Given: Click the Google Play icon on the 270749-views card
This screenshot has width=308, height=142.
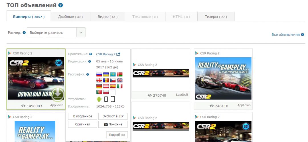Looking at the screenshot, I should 134,65.
